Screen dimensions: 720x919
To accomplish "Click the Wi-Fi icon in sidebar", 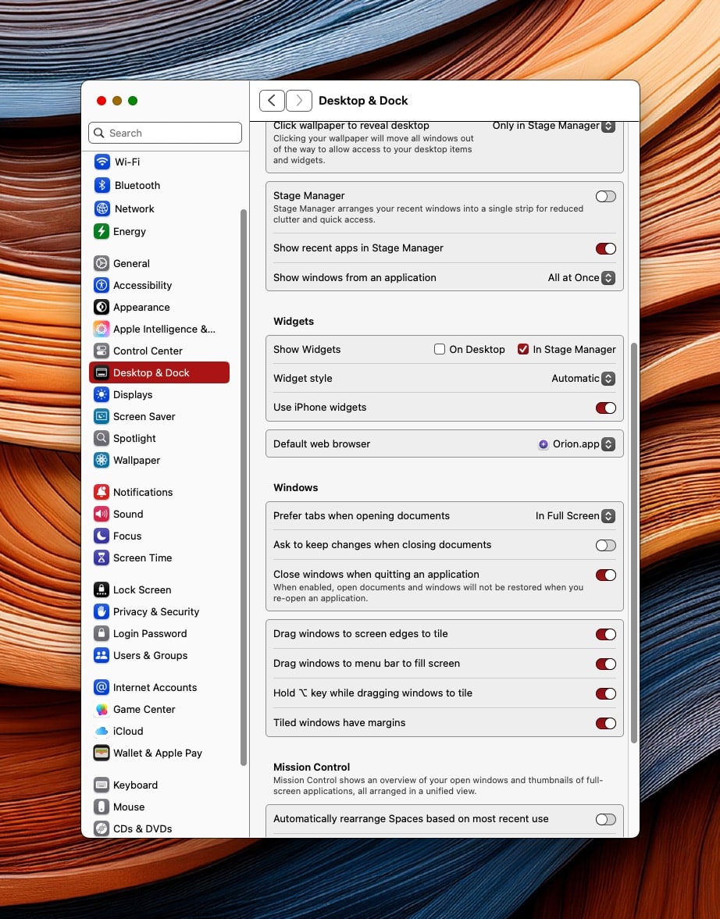I will (x=102, y=162).
